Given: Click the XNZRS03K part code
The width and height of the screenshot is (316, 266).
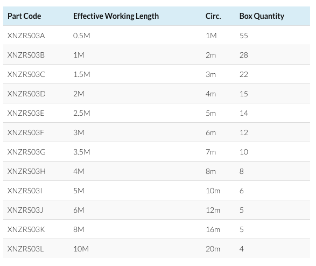Looking at the screenshot, I should coord(26,229).
